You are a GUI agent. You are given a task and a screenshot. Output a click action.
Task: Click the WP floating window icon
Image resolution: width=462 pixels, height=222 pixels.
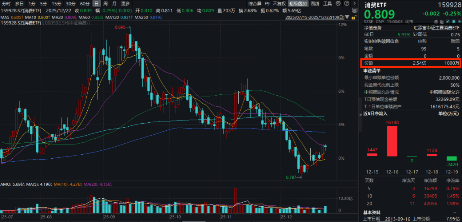point(355,11)
